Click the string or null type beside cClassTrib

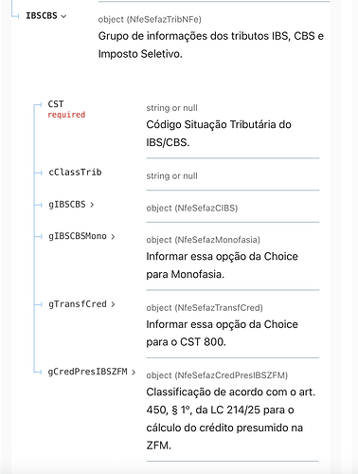point(171,176)
